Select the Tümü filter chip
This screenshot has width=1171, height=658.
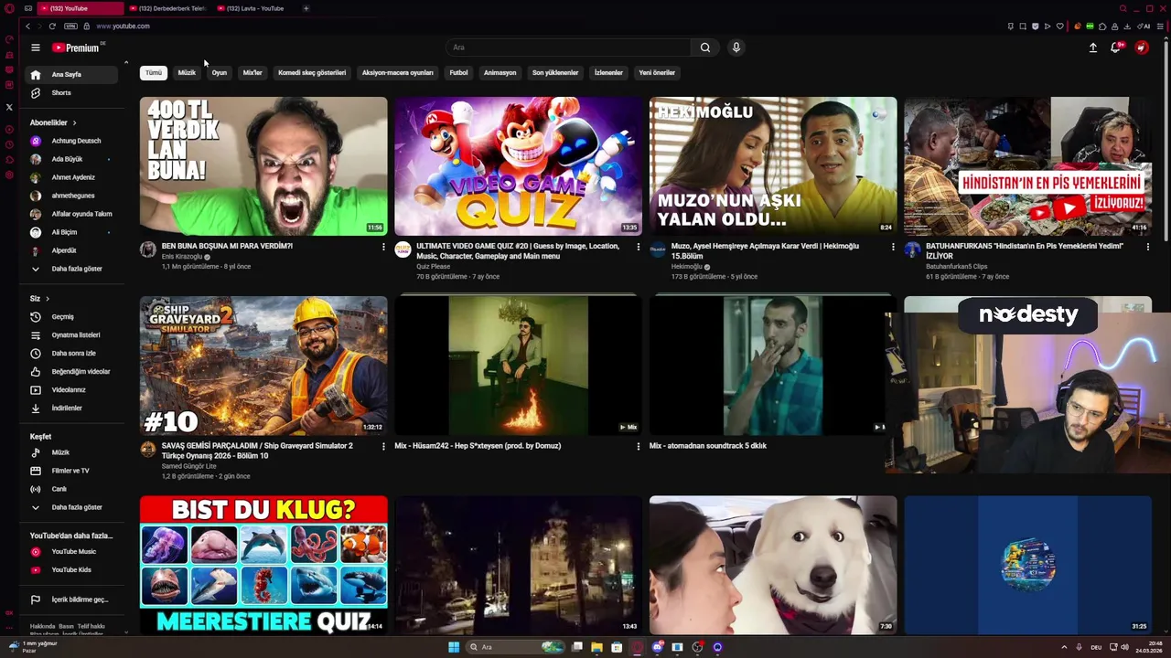click(x=154, y=72)
